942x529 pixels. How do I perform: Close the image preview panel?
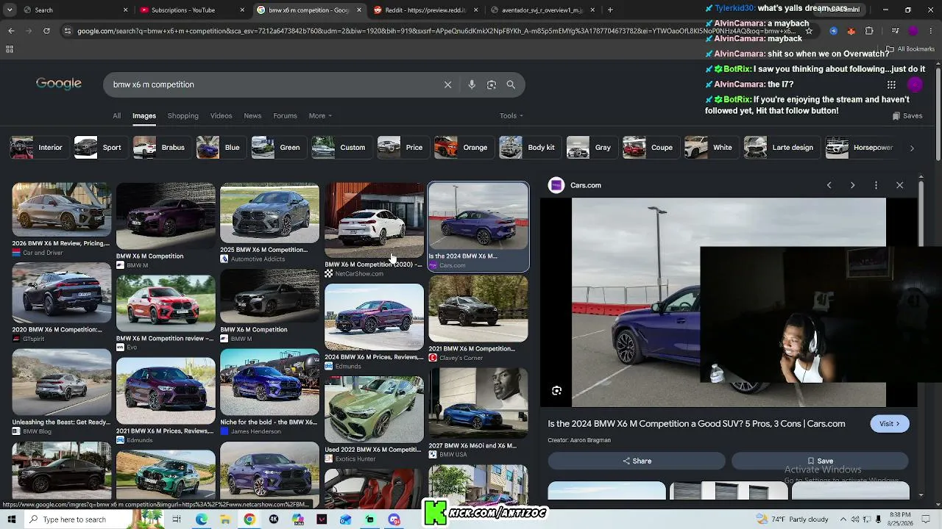(x=899, y=185)
